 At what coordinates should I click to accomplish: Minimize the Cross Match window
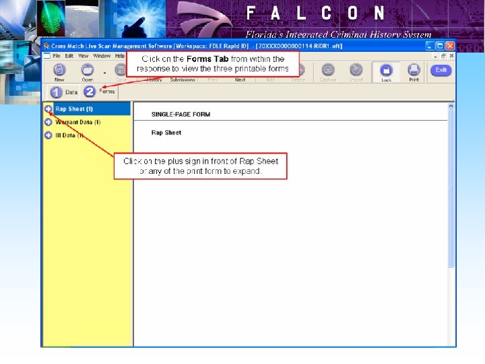tap(430, 46)
